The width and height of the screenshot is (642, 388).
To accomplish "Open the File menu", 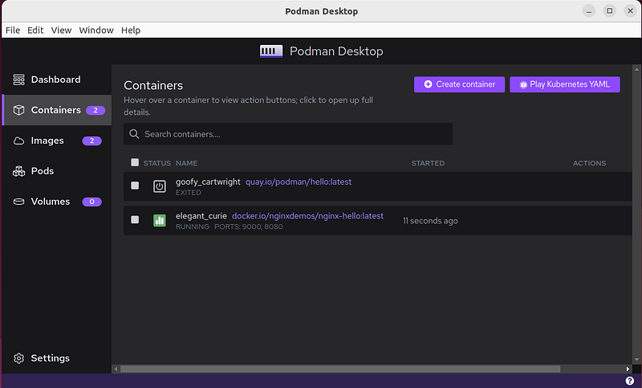I will [13, 31].
